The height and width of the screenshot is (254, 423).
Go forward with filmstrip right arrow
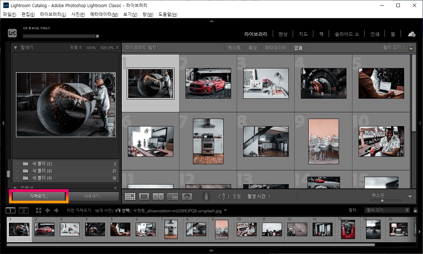pos(56,210)
